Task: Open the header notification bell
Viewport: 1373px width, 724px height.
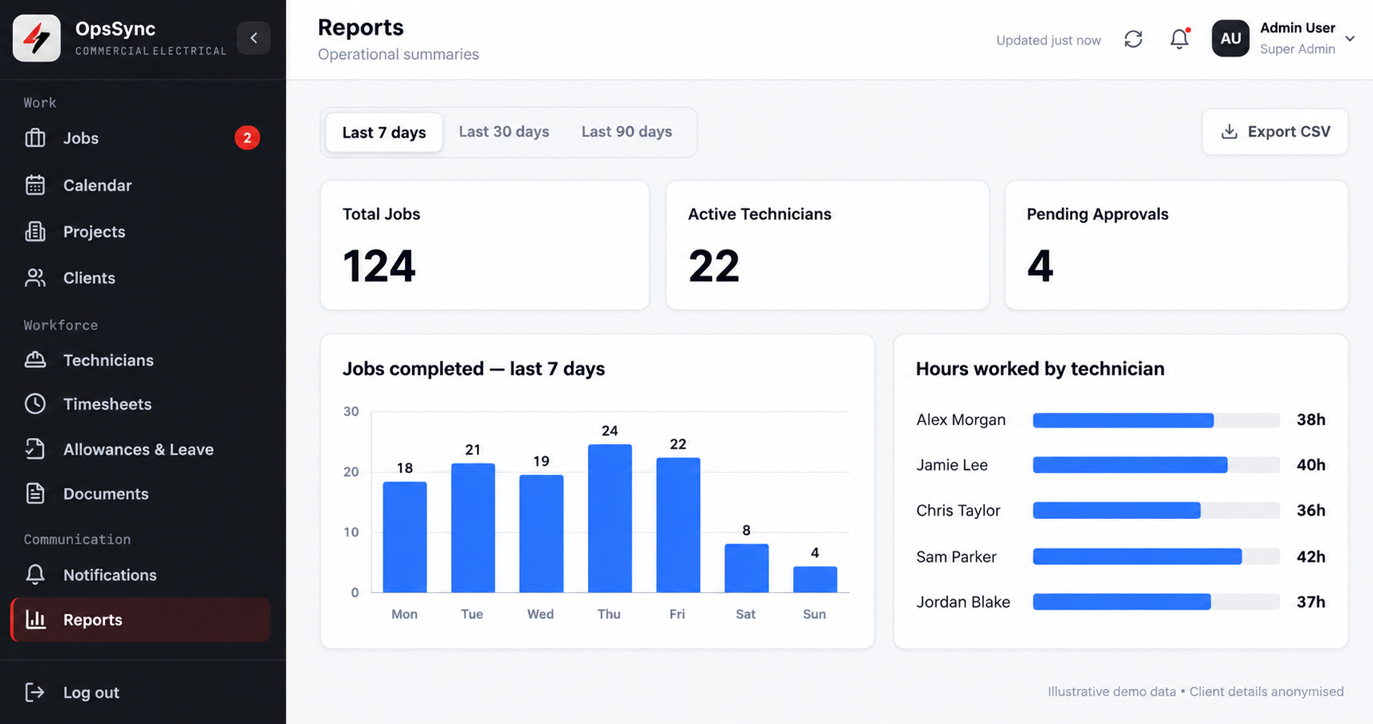Action: click(1180, 39)
